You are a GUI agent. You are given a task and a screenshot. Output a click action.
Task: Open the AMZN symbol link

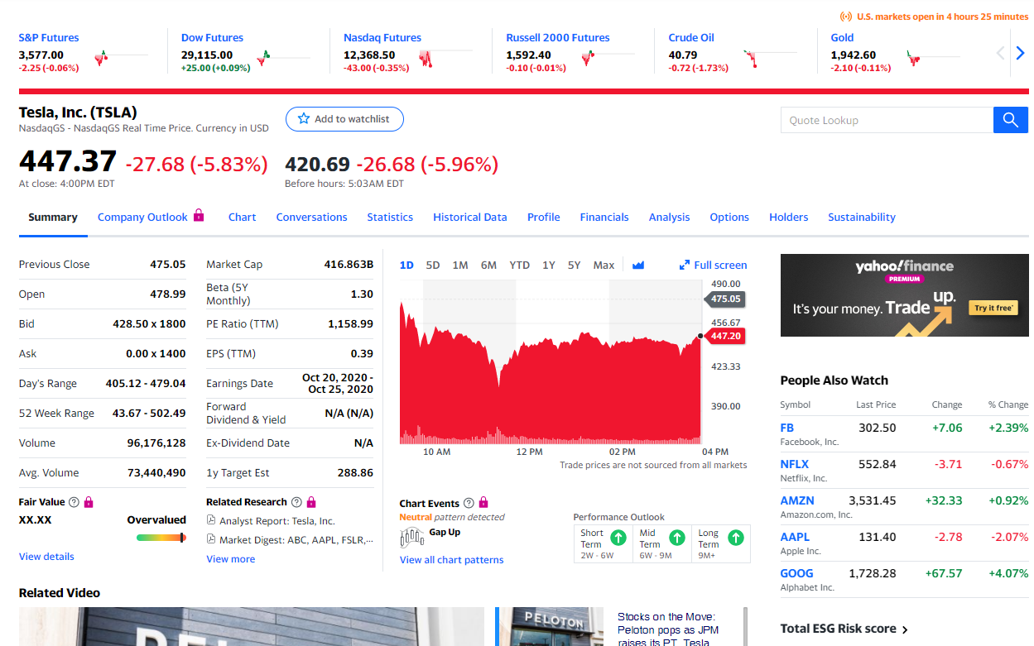(x=796, y=500)
